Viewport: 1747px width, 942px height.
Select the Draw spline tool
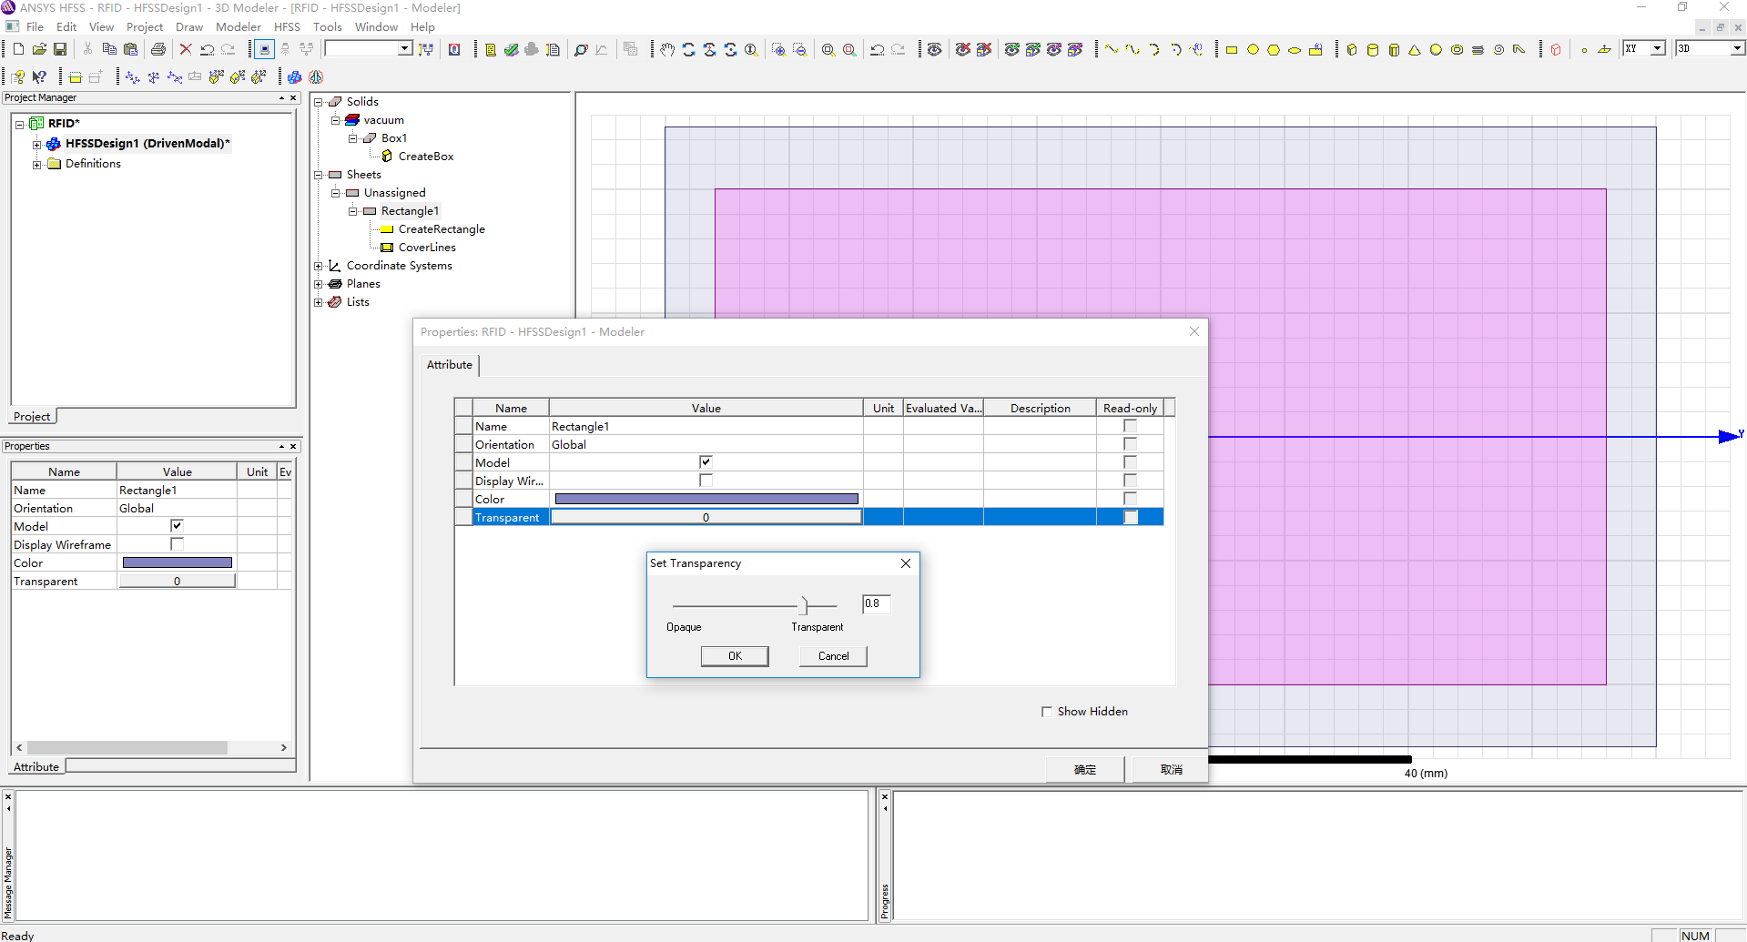pos(1133,49)
